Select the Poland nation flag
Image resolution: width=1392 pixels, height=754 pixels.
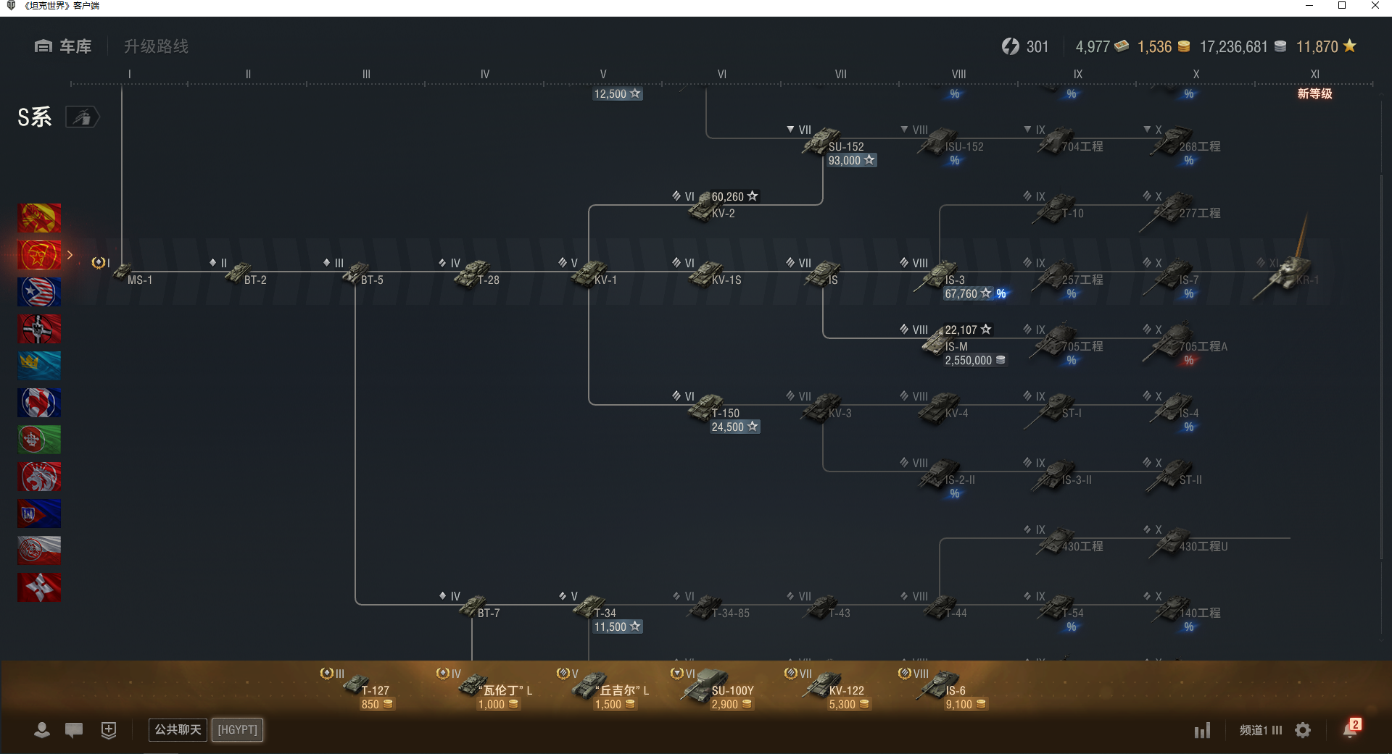pyautogui.click(x=39, y=550)
